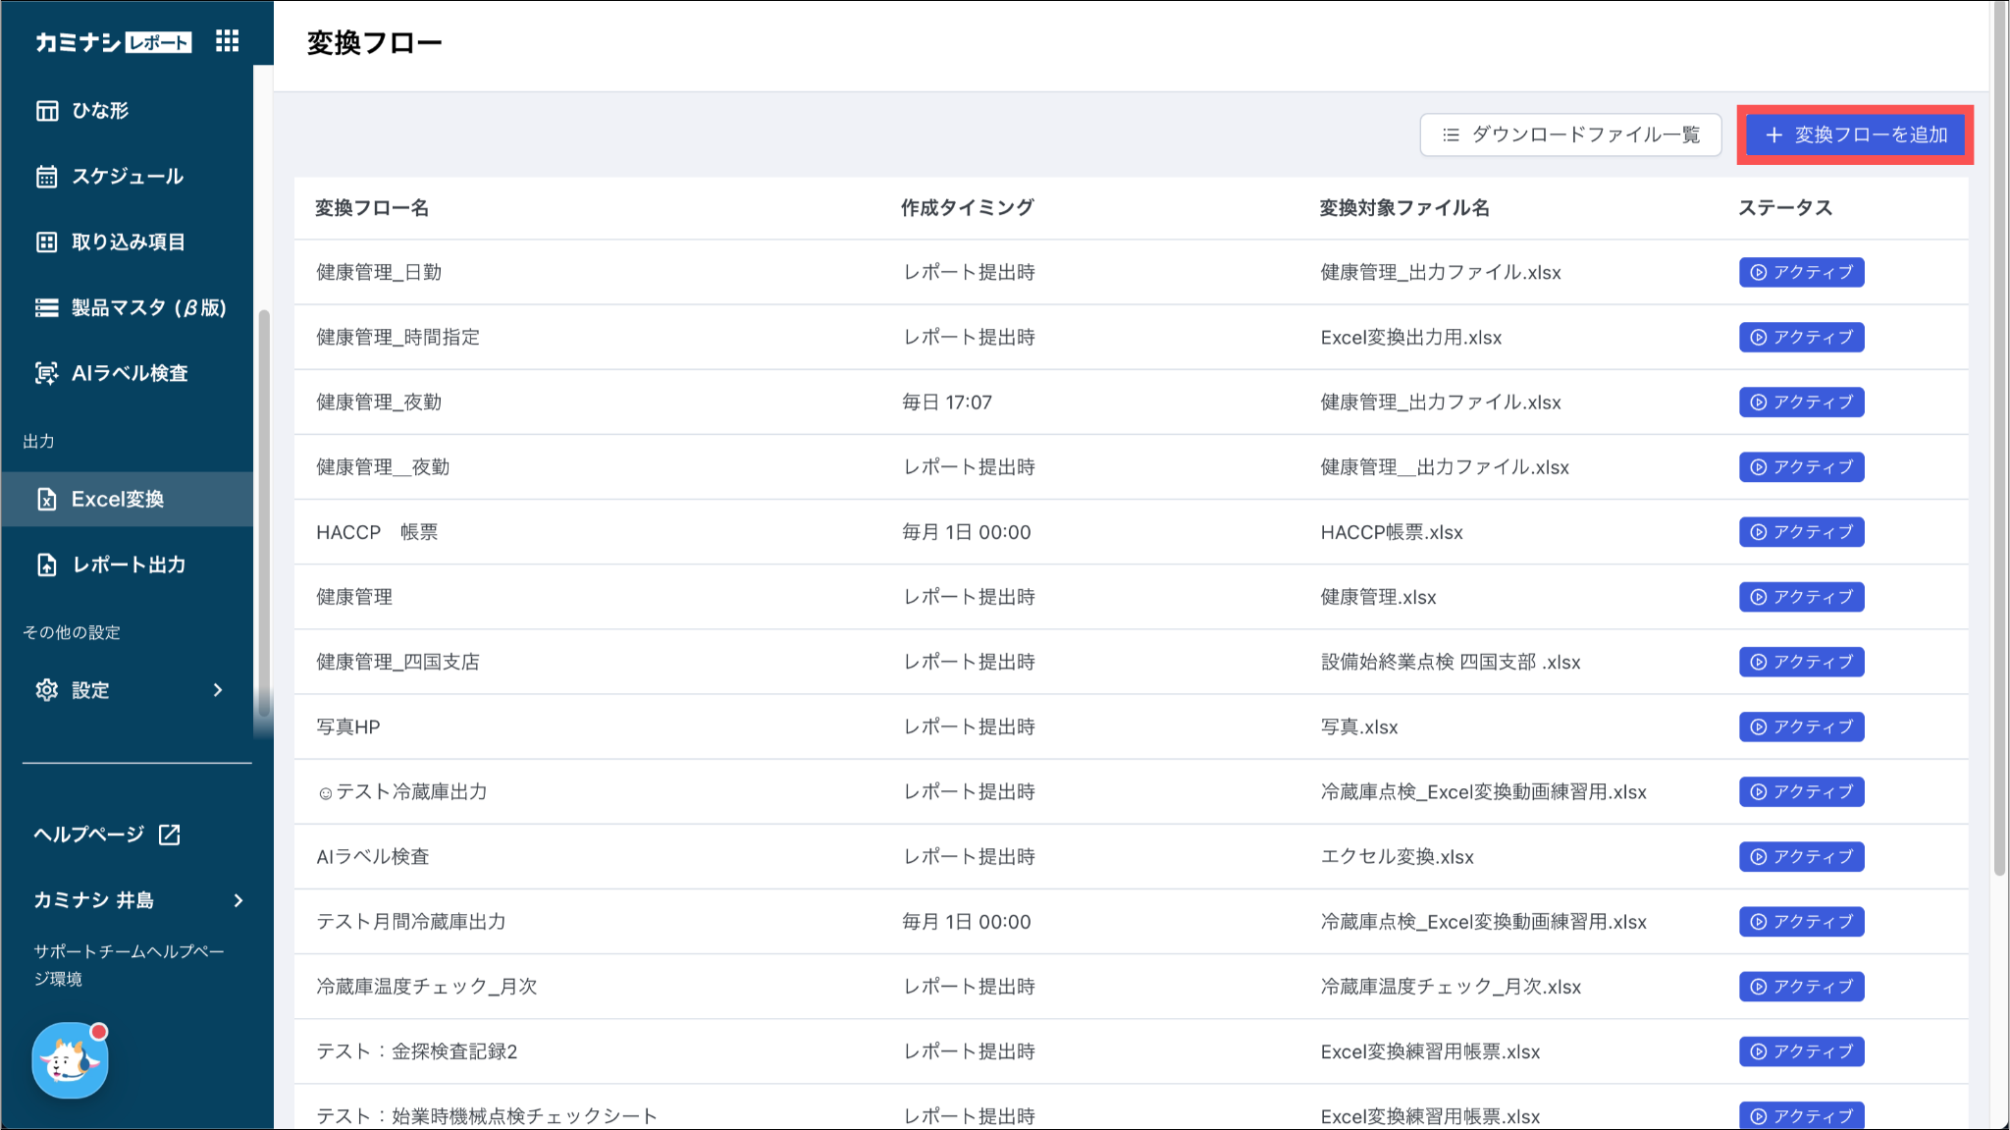Toggle アクティブ status for 健康管理_日勤
This screenshot has height=1130, width=2010.
tap(1801, 272)
